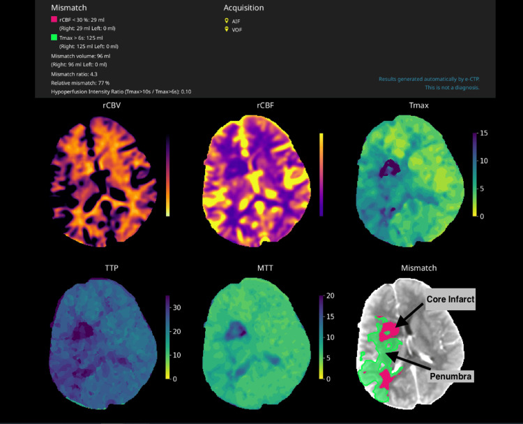Open the Tmax perfusion map

(x=410, y=181)
